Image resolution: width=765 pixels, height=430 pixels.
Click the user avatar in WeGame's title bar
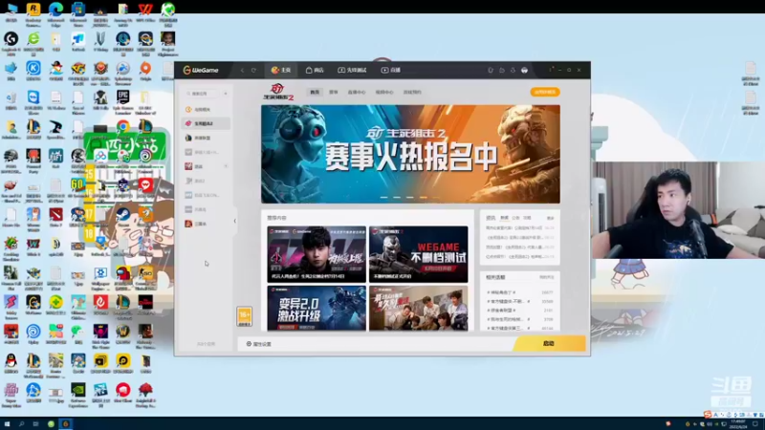(524, 70)
